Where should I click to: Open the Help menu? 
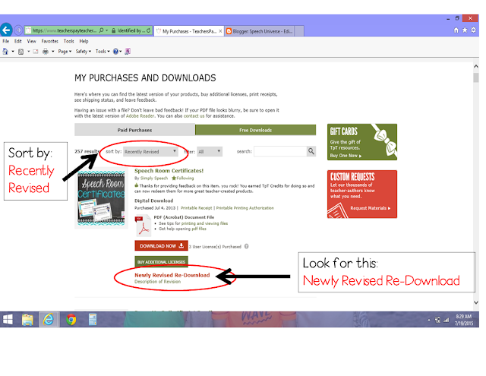(x=84, y=41)
